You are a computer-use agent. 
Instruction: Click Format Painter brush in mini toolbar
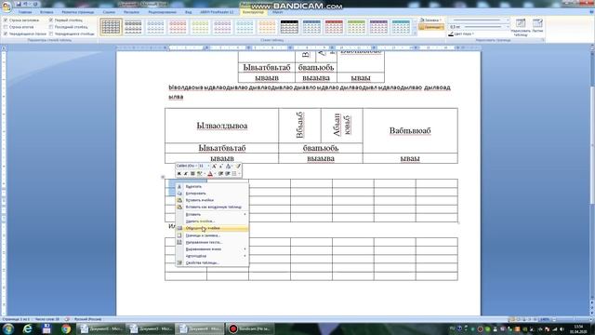click(238, 166)
